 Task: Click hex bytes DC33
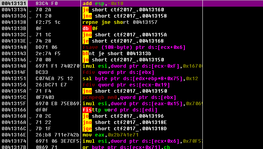(x=42, y=72)
